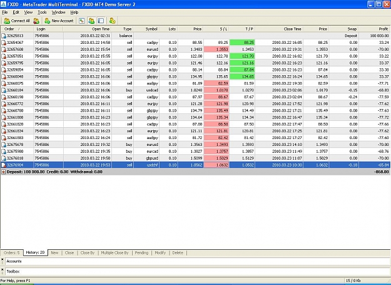Sort by the Close Time column header

[x=279, y=29]
